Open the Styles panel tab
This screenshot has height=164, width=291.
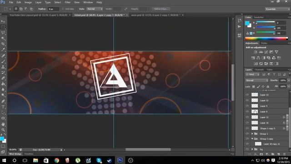[x=264, y=43]
